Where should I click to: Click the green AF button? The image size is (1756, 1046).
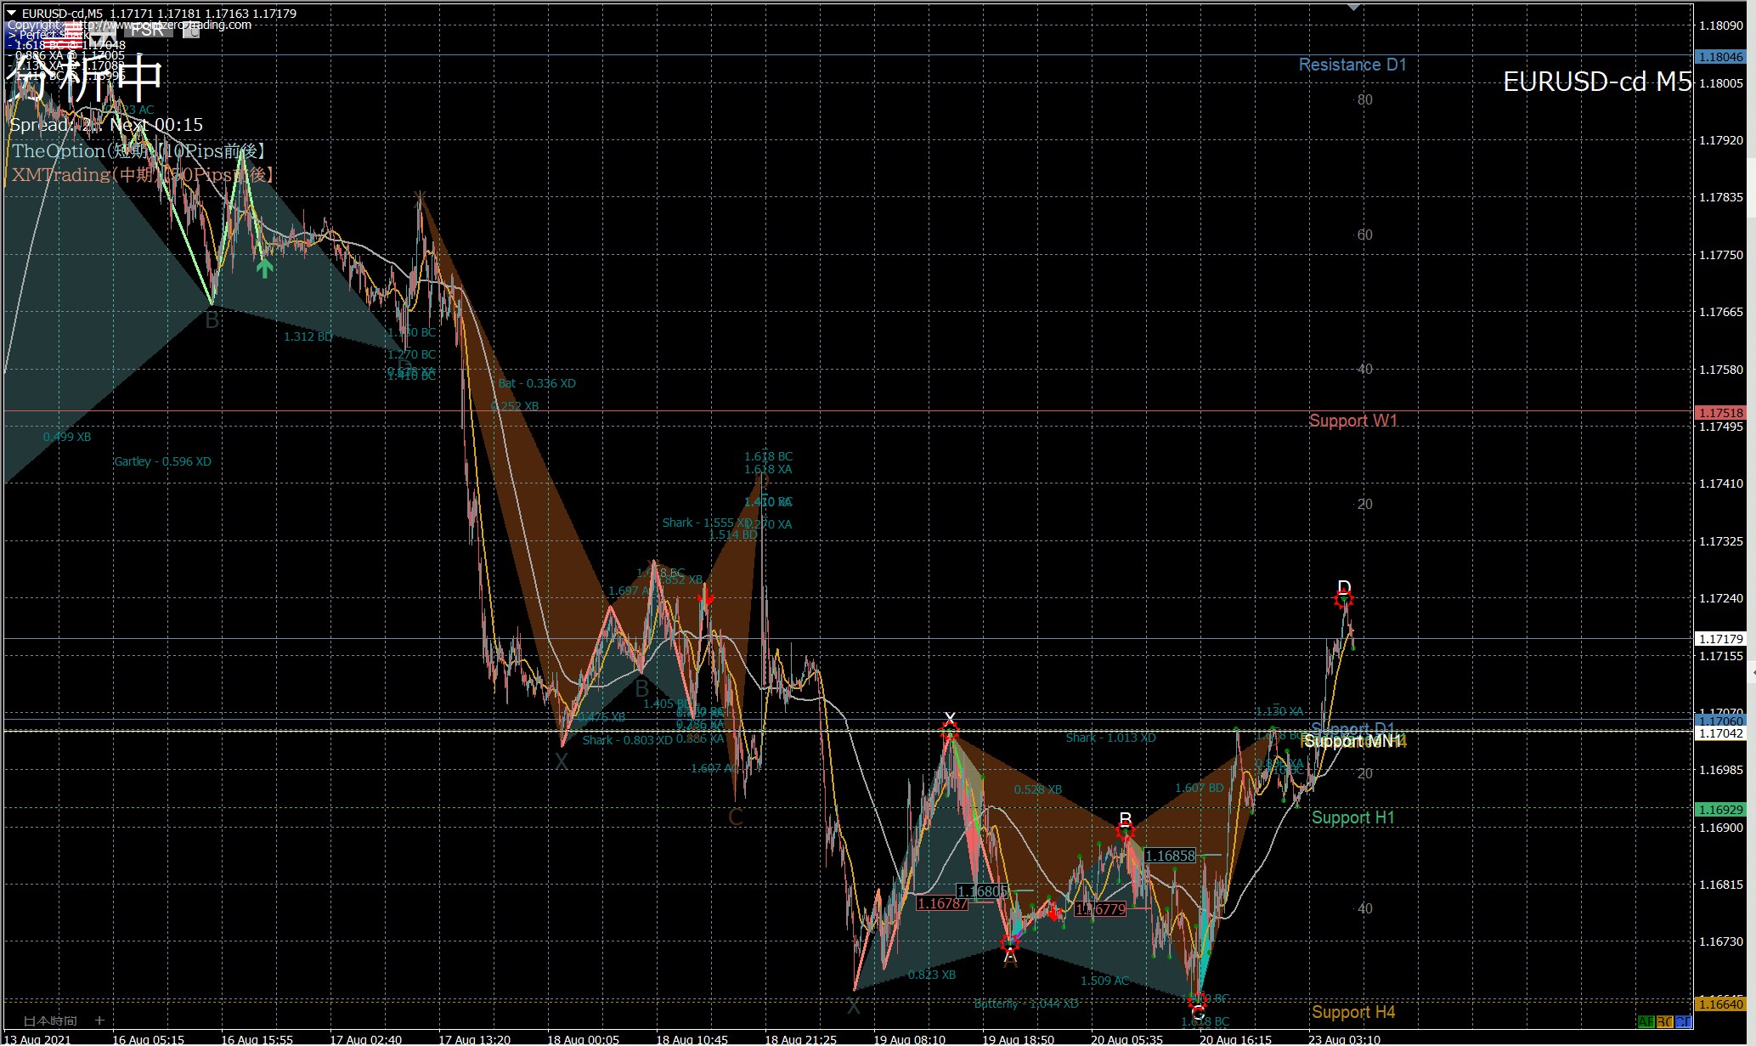(1646, 1021)
